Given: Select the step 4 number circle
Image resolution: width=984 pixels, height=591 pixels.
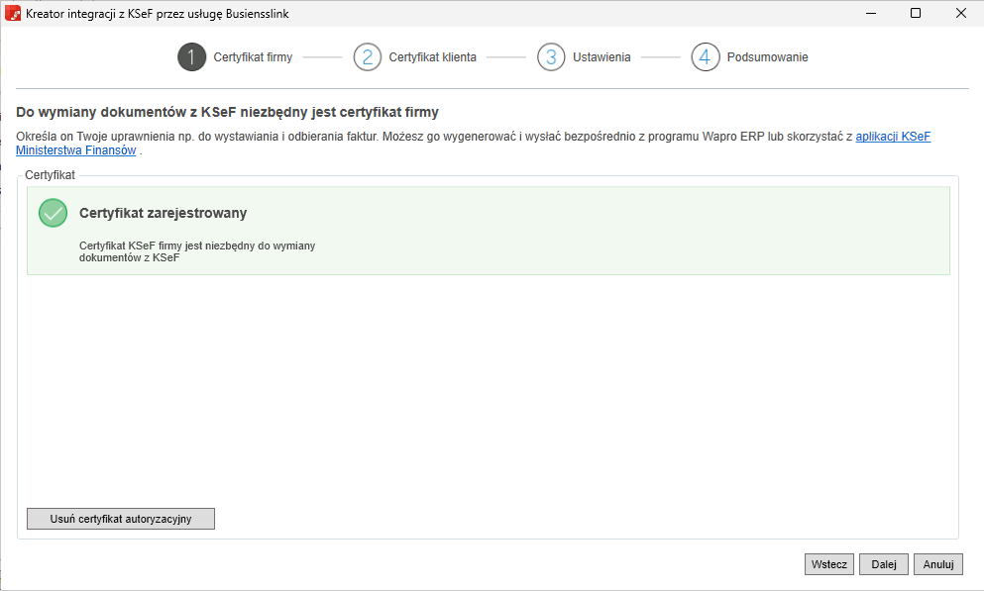Looking at the screenshot, I should click(x=705, y=57).
